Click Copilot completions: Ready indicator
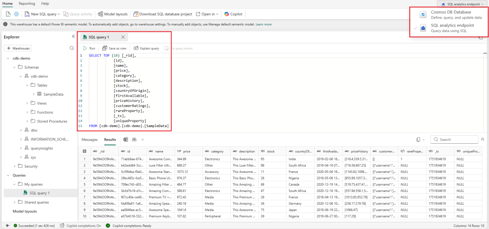 [x=128, y=225]
